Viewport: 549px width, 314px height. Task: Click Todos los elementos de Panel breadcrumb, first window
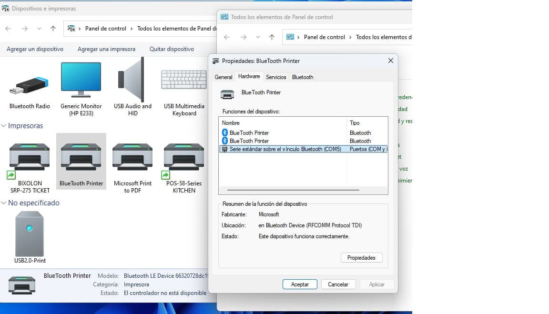pos(177,29)
